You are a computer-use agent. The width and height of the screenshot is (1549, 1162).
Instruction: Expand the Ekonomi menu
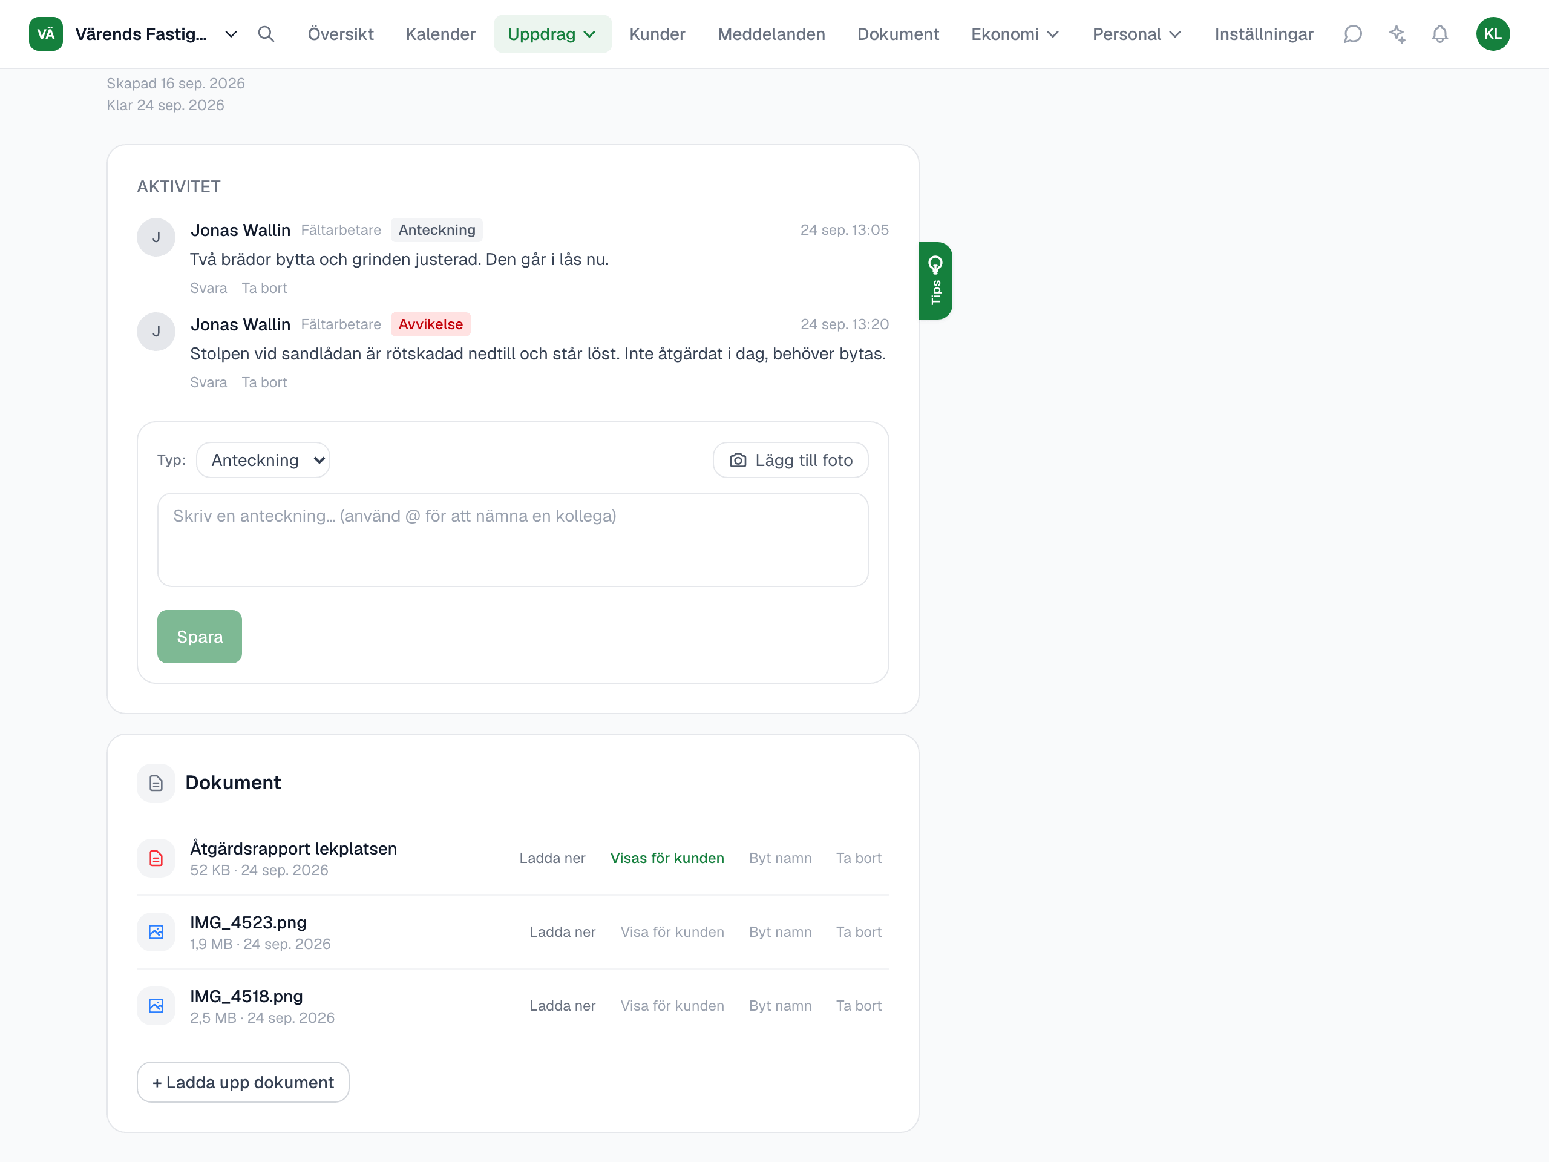(1015, 34)
